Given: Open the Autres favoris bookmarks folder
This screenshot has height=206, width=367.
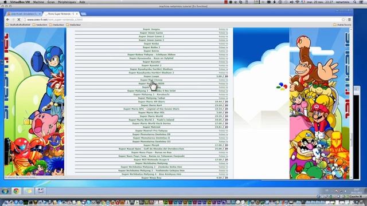Looking at the screenshot, I should tap(342, 25).
